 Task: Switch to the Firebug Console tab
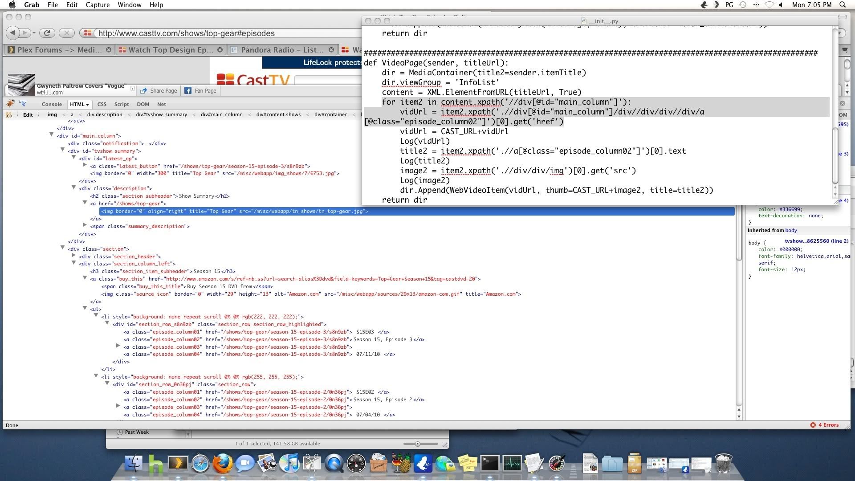coord(52,104)
